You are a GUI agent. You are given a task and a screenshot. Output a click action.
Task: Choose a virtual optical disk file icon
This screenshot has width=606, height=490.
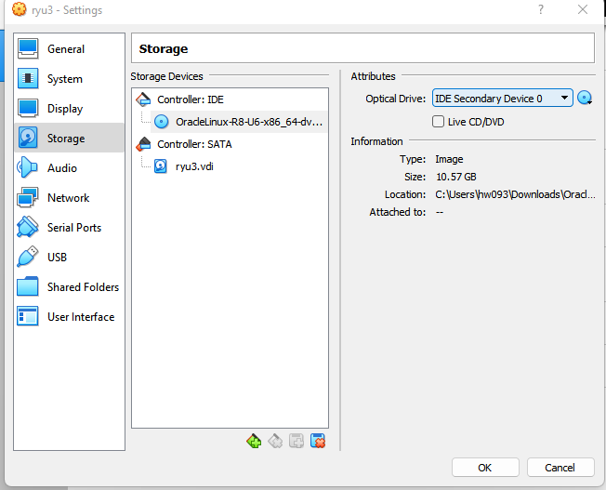point(585,99)
